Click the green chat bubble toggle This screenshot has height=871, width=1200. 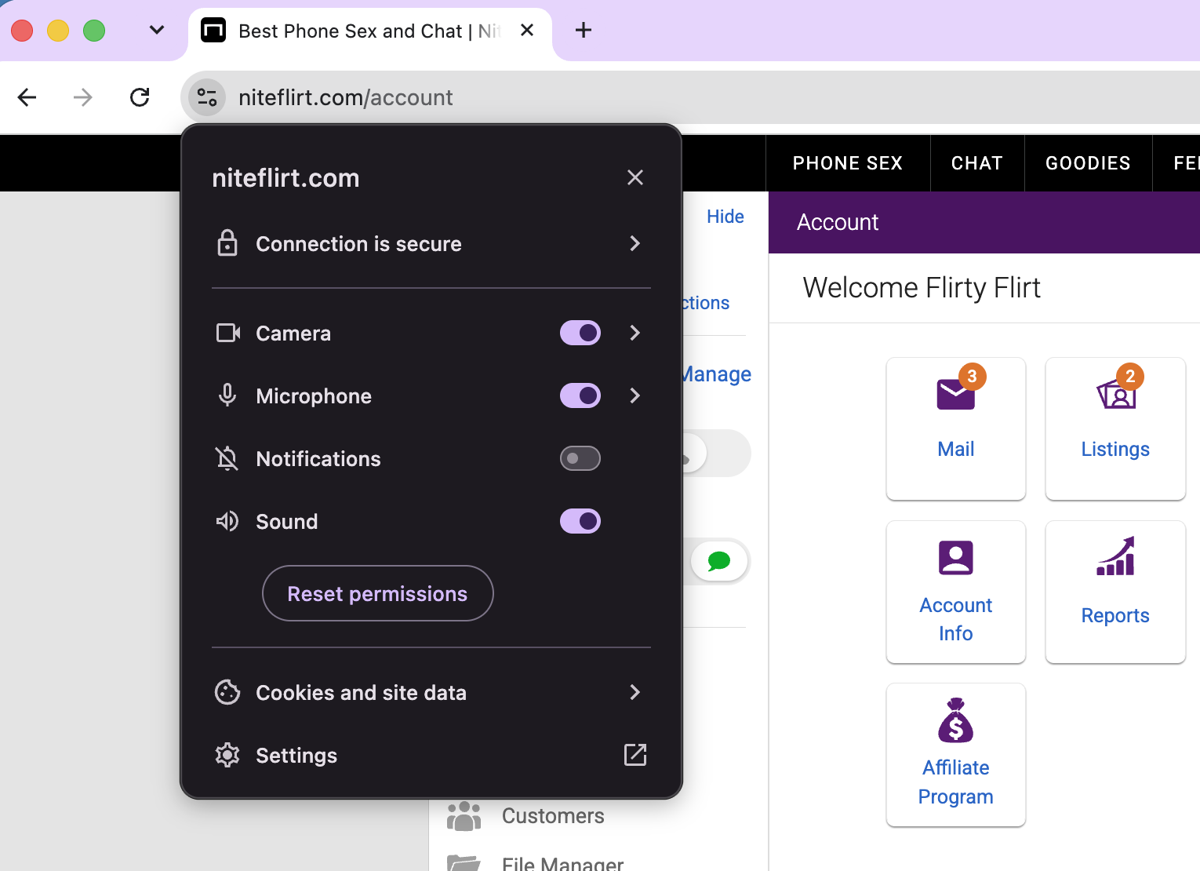[719, 561]
